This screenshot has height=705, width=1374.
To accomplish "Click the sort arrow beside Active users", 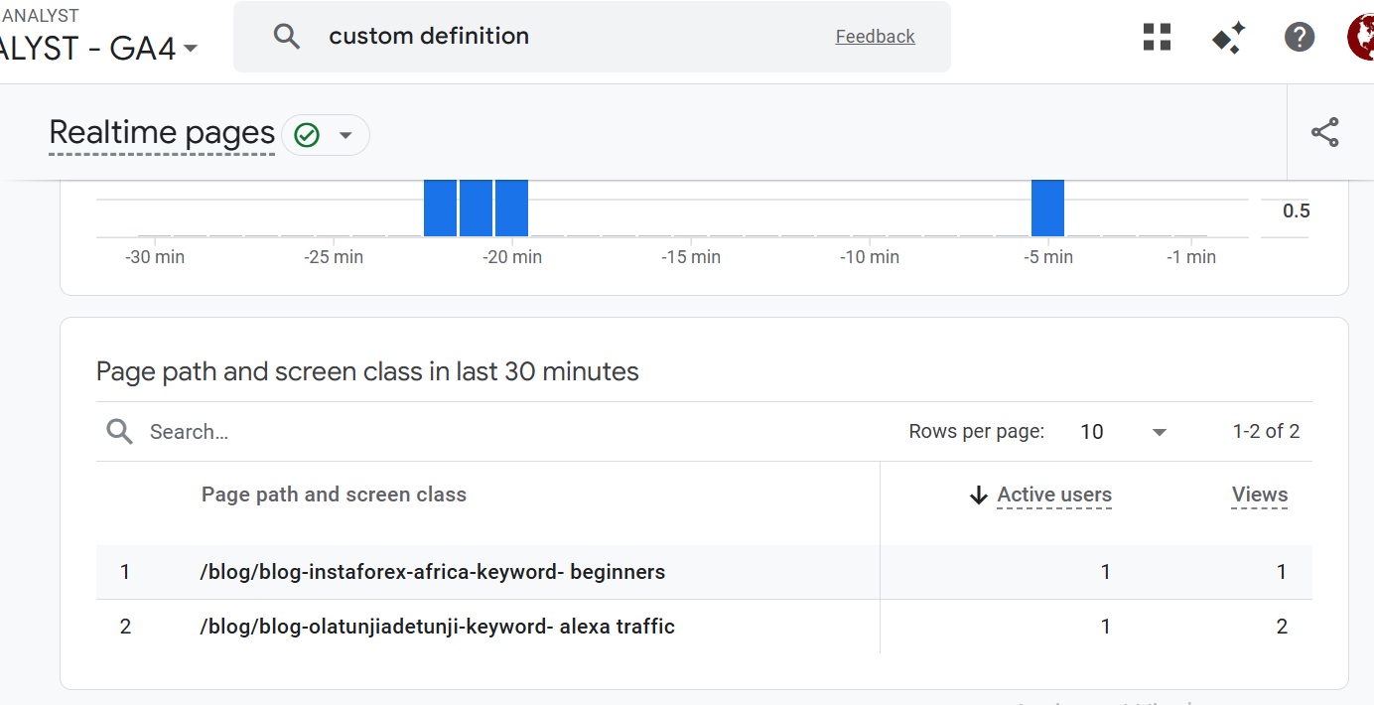I will 979,494.
